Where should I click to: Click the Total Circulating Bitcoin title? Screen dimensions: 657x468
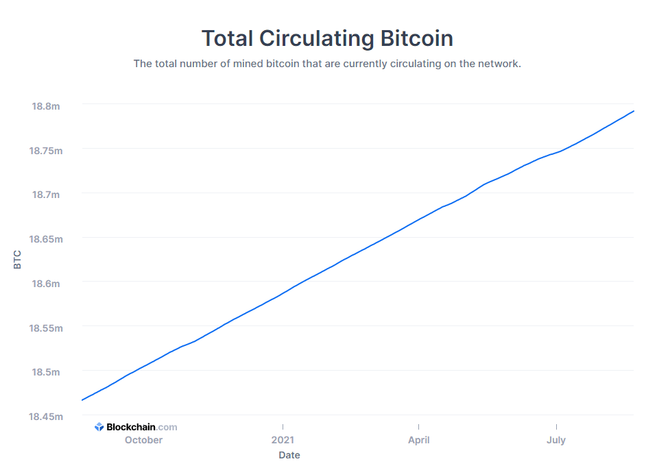[327, 38]
